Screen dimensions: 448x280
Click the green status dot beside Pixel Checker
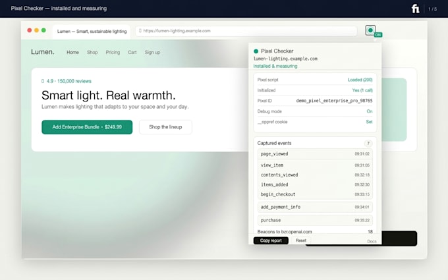tap(256, 51)
